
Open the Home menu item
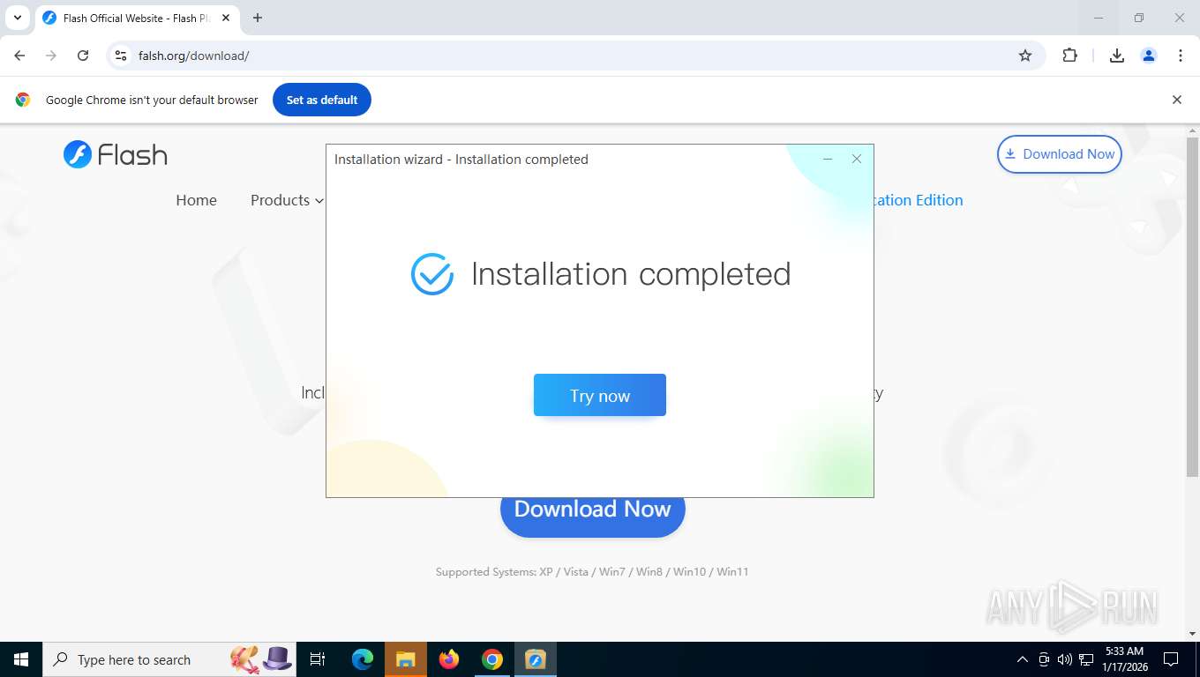click(196, 200)
